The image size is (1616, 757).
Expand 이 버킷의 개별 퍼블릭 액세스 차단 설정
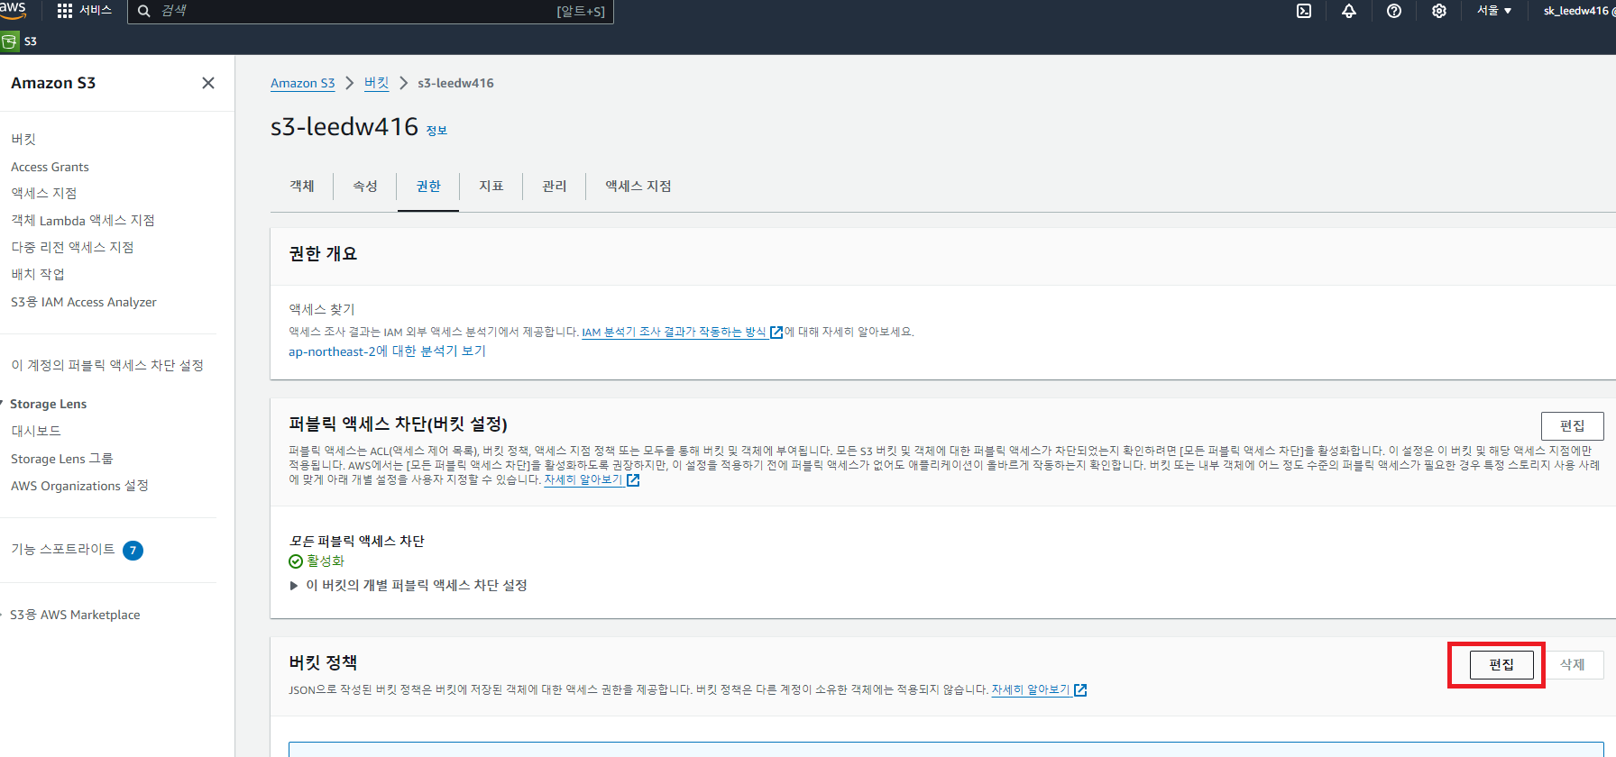[409, 585]
